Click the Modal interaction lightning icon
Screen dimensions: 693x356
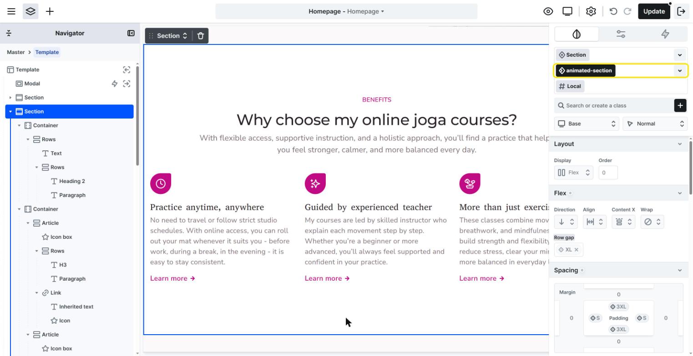coord(115,84)
